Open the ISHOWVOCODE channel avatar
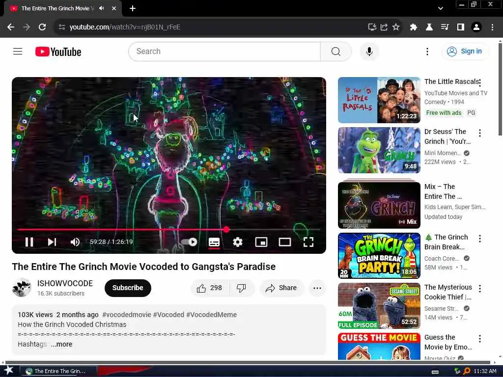The width and height of the screenshot is (503, 377). (22, 288)
